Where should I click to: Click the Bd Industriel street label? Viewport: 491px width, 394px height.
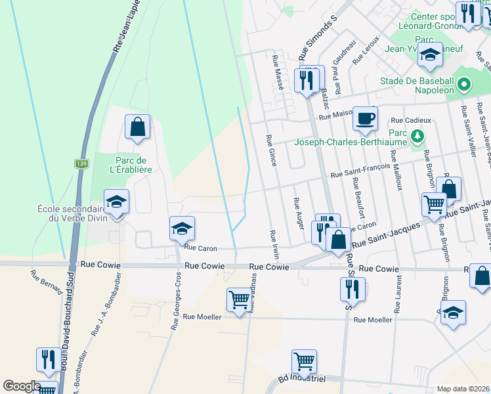302,378
